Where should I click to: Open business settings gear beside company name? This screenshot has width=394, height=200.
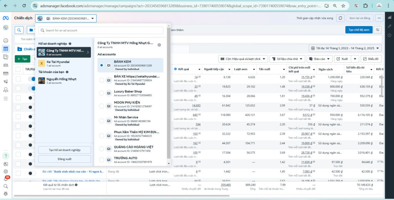tap(159, 45)
